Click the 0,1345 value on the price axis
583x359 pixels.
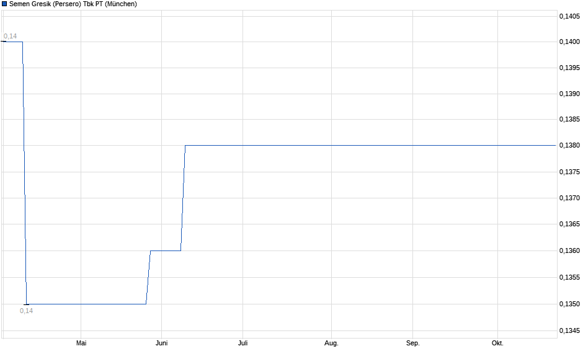pyautogui.click(x=569, y=330)
